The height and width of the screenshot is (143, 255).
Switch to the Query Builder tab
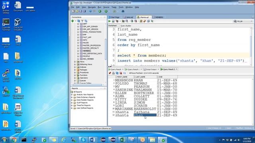(126, 26)
